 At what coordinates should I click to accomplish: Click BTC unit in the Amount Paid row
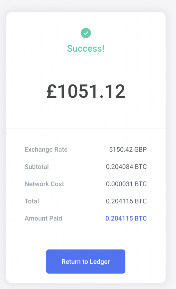[141, 218]
